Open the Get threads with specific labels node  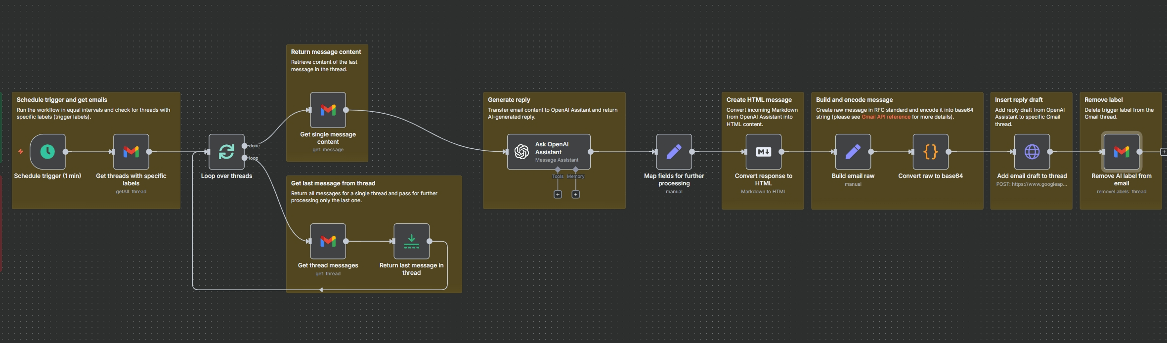[131, 152]
